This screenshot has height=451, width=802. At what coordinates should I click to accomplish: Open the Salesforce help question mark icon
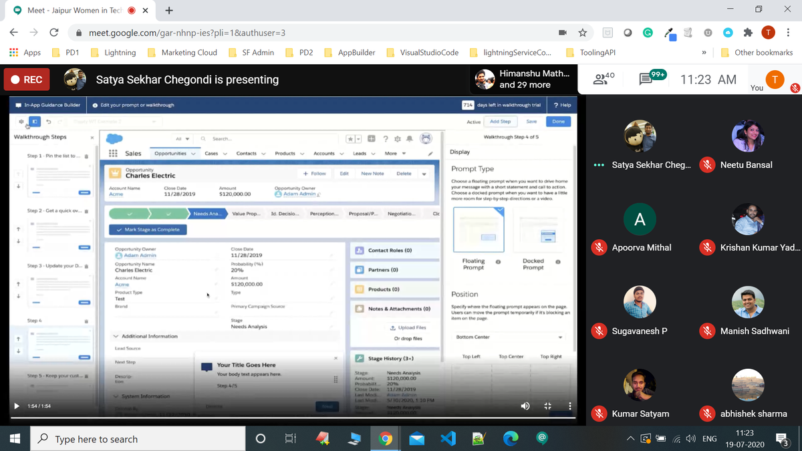point(386,138)
